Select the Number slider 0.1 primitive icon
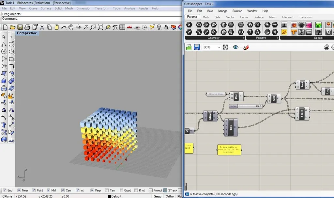Image resolution: width=334 pixels, height=198 pixels. pyautogui.click(x=258, y=25)
